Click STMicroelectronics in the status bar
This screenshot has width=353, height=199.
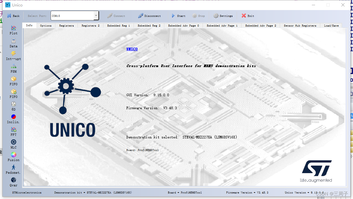tap(27, 193)
